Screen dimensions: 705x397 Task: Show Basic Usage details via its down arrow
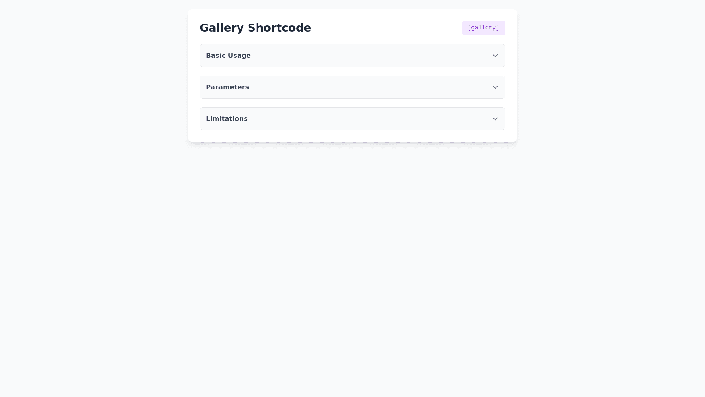495,56
